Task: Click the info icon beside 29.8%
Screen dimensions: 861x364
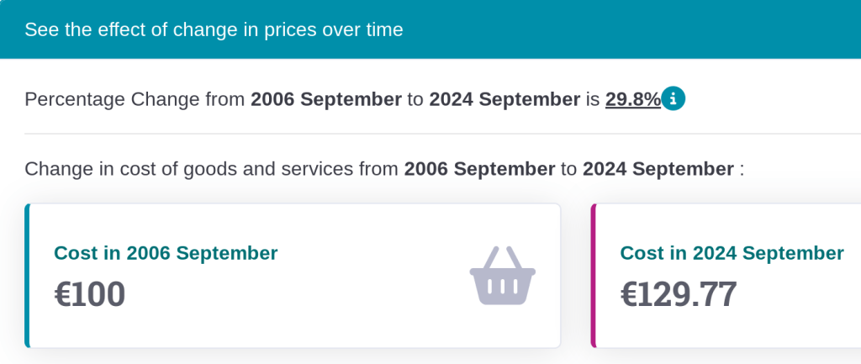Action: [673, 99]
